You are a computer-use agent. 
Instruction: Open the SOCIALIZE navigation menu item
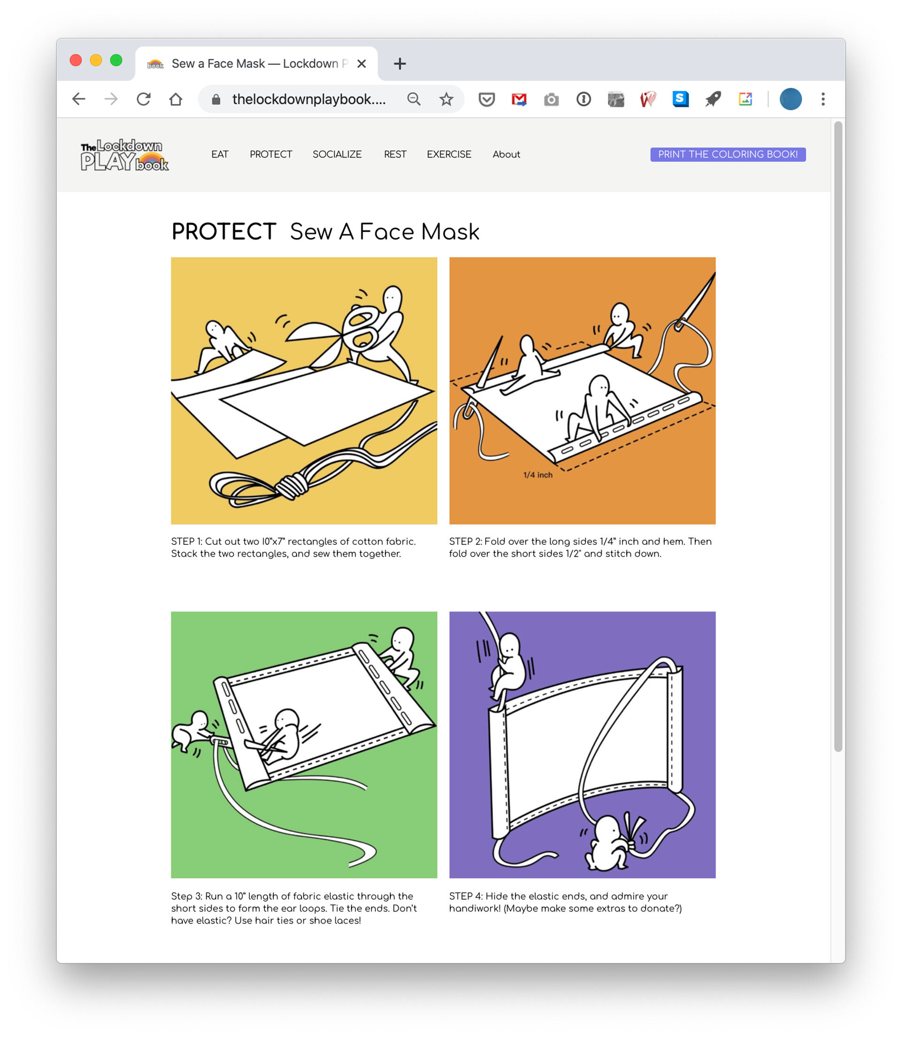point(337,155)
